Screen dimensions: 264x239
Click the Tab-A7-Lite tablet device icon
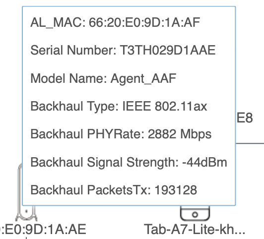195,213
